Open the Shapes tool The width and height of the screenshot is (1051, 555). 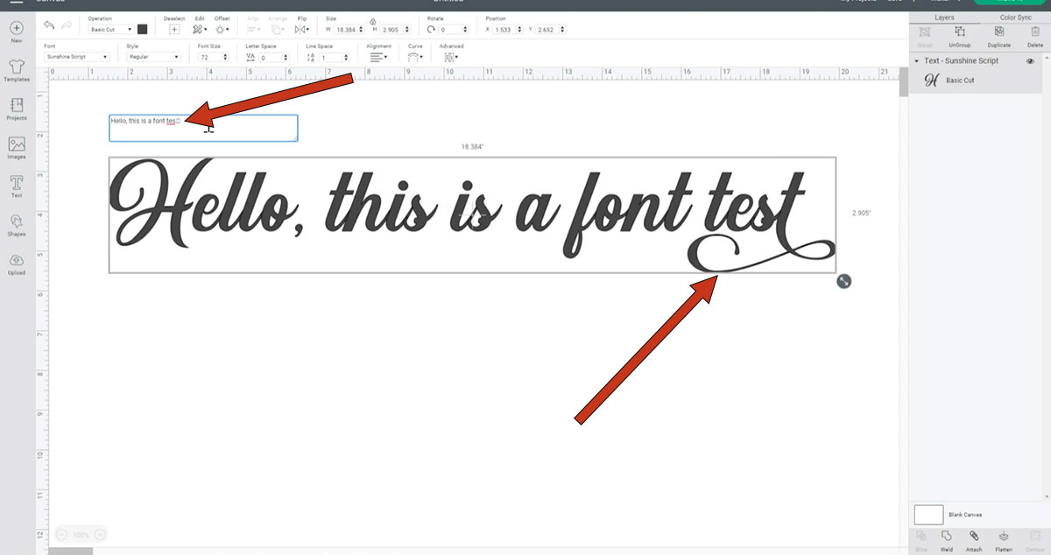(x=16, y=224)
